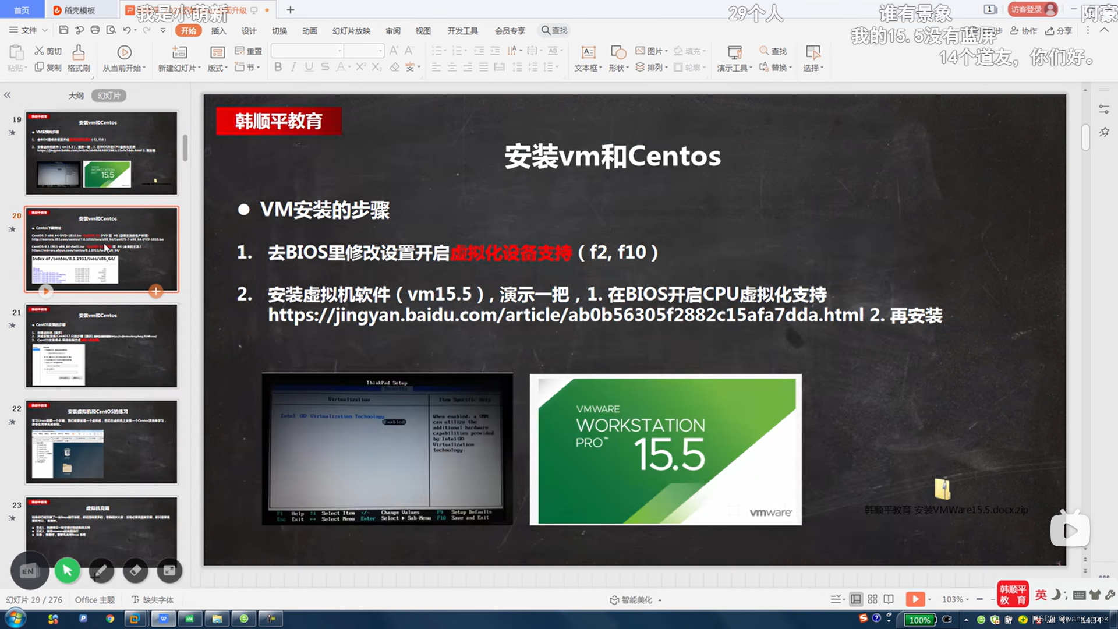The image size is (1118, 629).
Task: Open the Slide Show (幻灯片放映) tab
Action: point(351,31)
